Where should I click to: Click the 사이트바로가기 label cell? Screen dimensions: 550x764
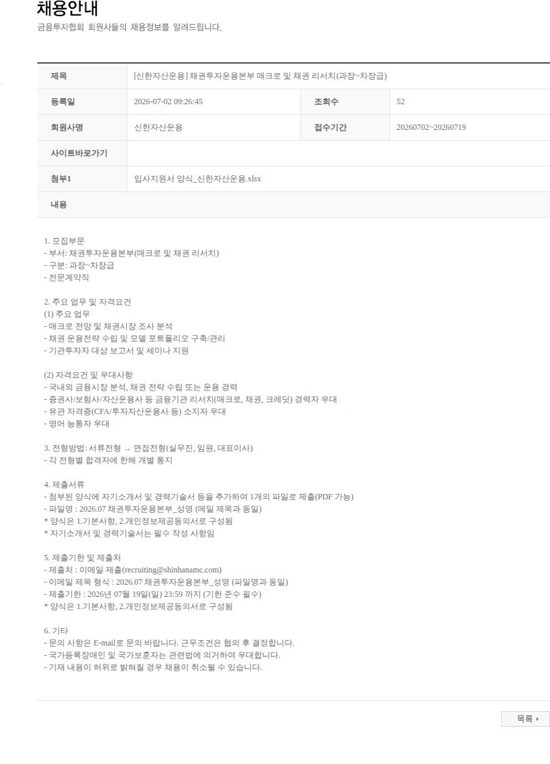click(x=82, y=154)
